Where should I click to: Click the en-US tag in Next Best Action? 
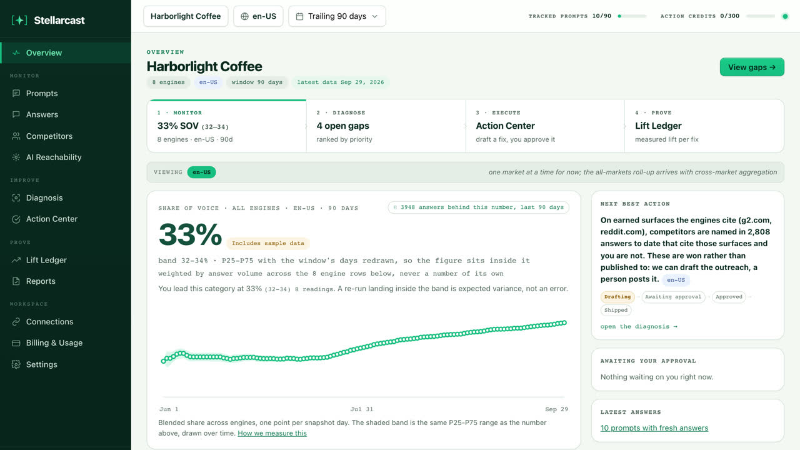676,280
